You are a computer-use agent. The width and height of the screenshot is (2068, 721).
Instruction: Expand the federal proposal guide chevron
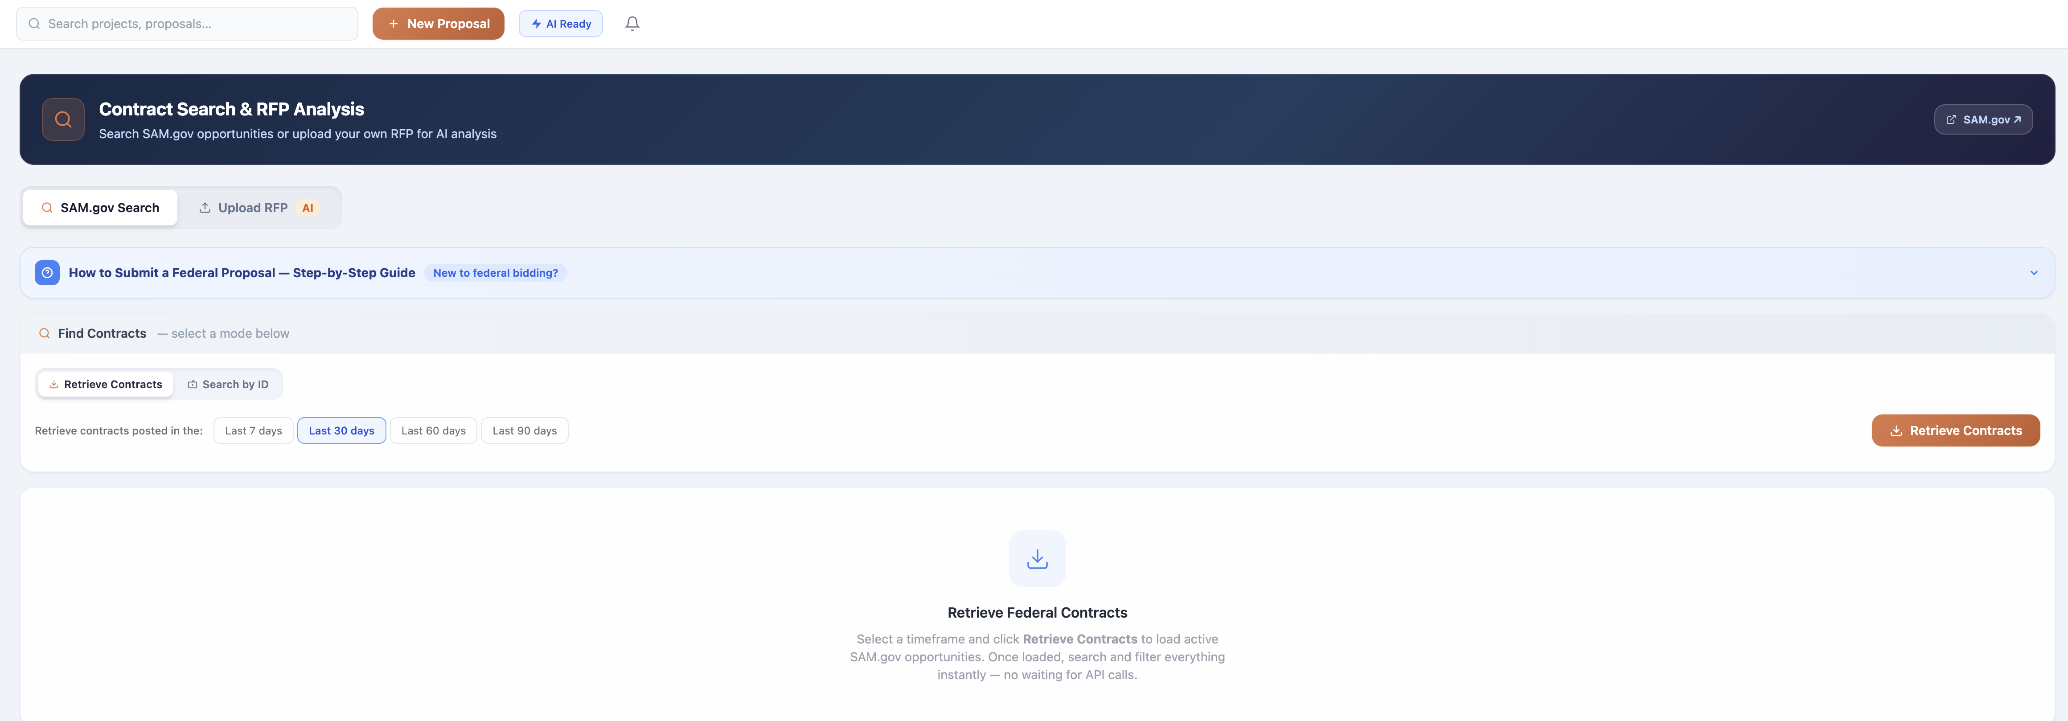click(2033, 273)
